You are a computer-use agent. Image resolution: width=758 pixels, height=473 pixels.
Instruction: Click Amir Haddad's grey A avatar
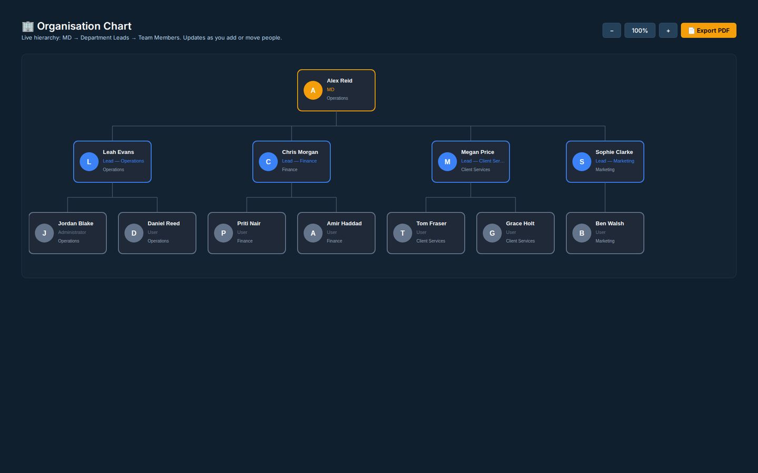click(x=313, y=233)
